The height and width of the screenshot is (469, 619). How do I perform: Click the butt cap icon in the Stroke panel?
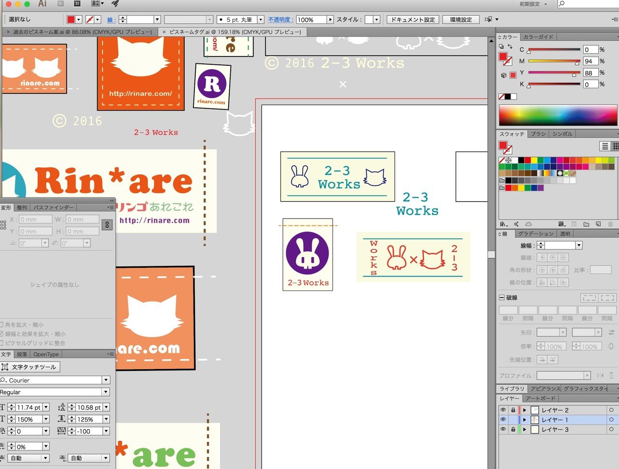[543, 258]
